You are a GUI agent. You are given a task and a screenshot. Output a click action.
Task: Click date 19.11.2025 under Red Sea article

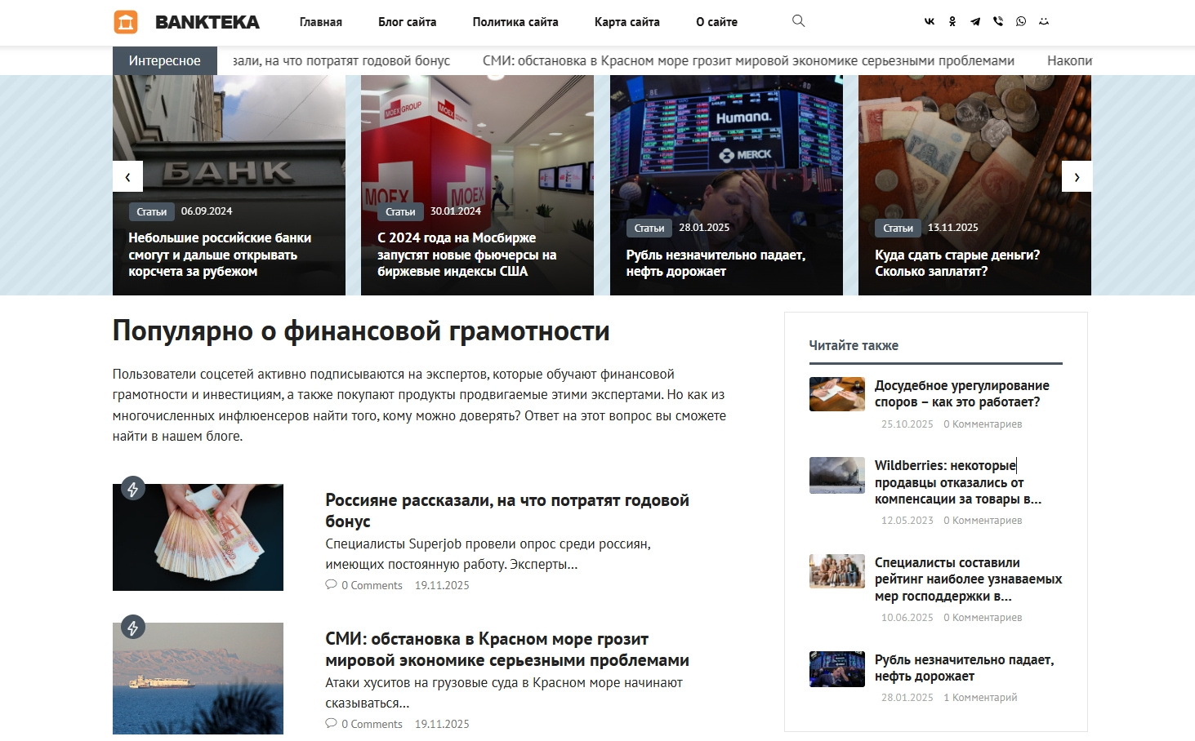tap(442, 724)
